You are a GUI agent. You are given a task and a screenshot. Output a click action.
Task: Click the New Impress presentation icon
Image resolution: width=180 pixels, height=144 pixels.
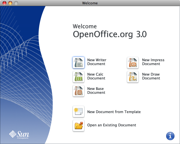point(133,62)
